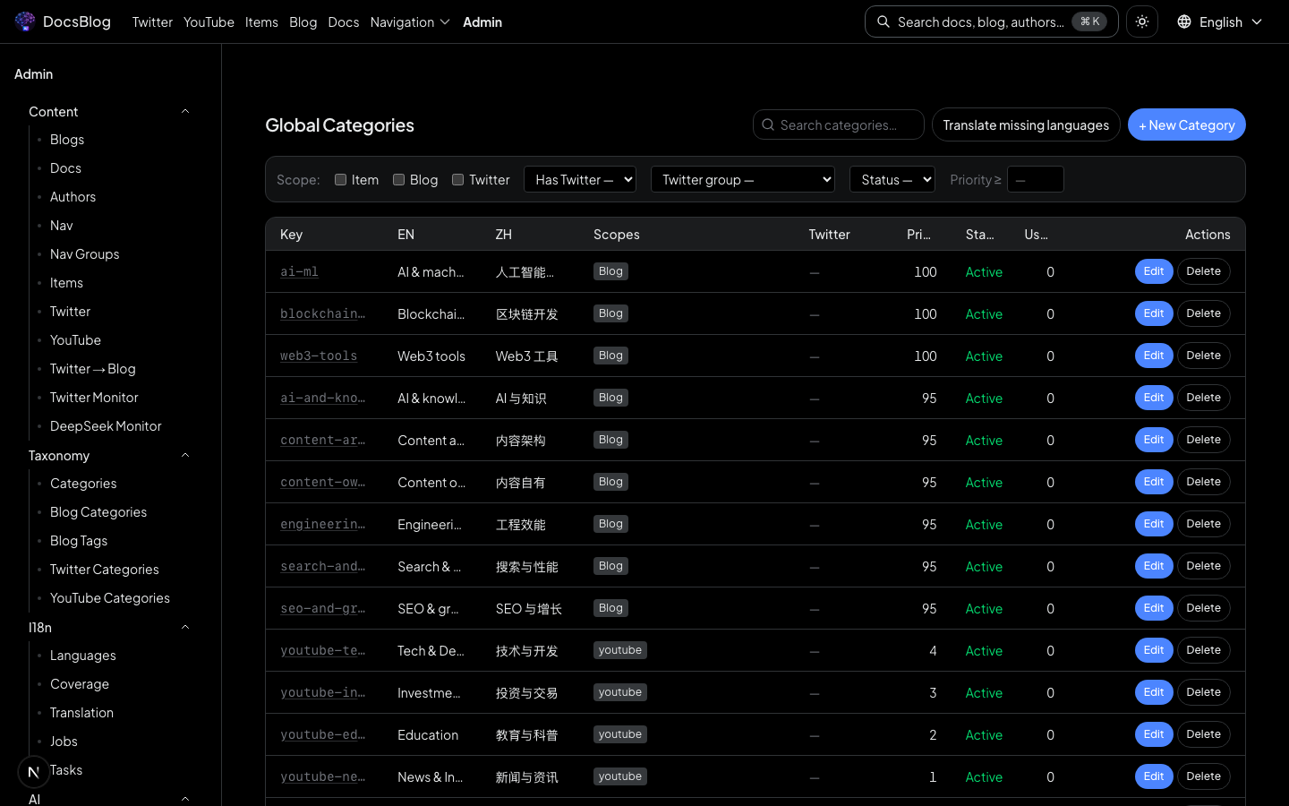
Task: Click the search magnifier icon in header
Action: [x=884, y=21]
